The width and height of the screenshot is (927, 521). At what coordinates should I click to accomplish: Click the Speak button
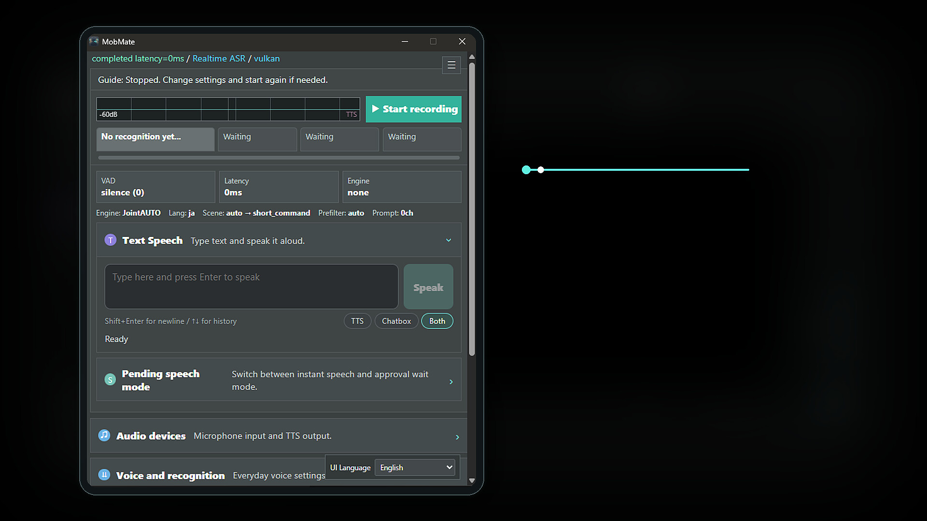(428, 287)
